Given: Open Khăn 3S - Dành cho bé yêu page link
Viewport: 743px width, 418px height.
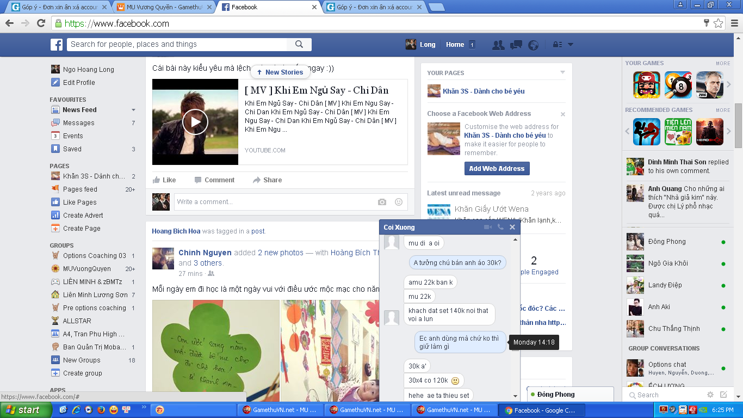Looking at the screenshot, I should pos(484,91).
